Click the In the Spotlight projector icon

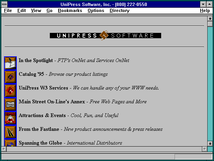coord(10,63)
